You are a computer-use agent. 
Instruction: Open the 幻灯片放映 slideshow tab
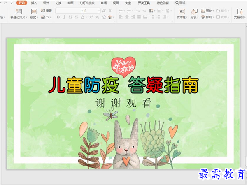(87, 3)
